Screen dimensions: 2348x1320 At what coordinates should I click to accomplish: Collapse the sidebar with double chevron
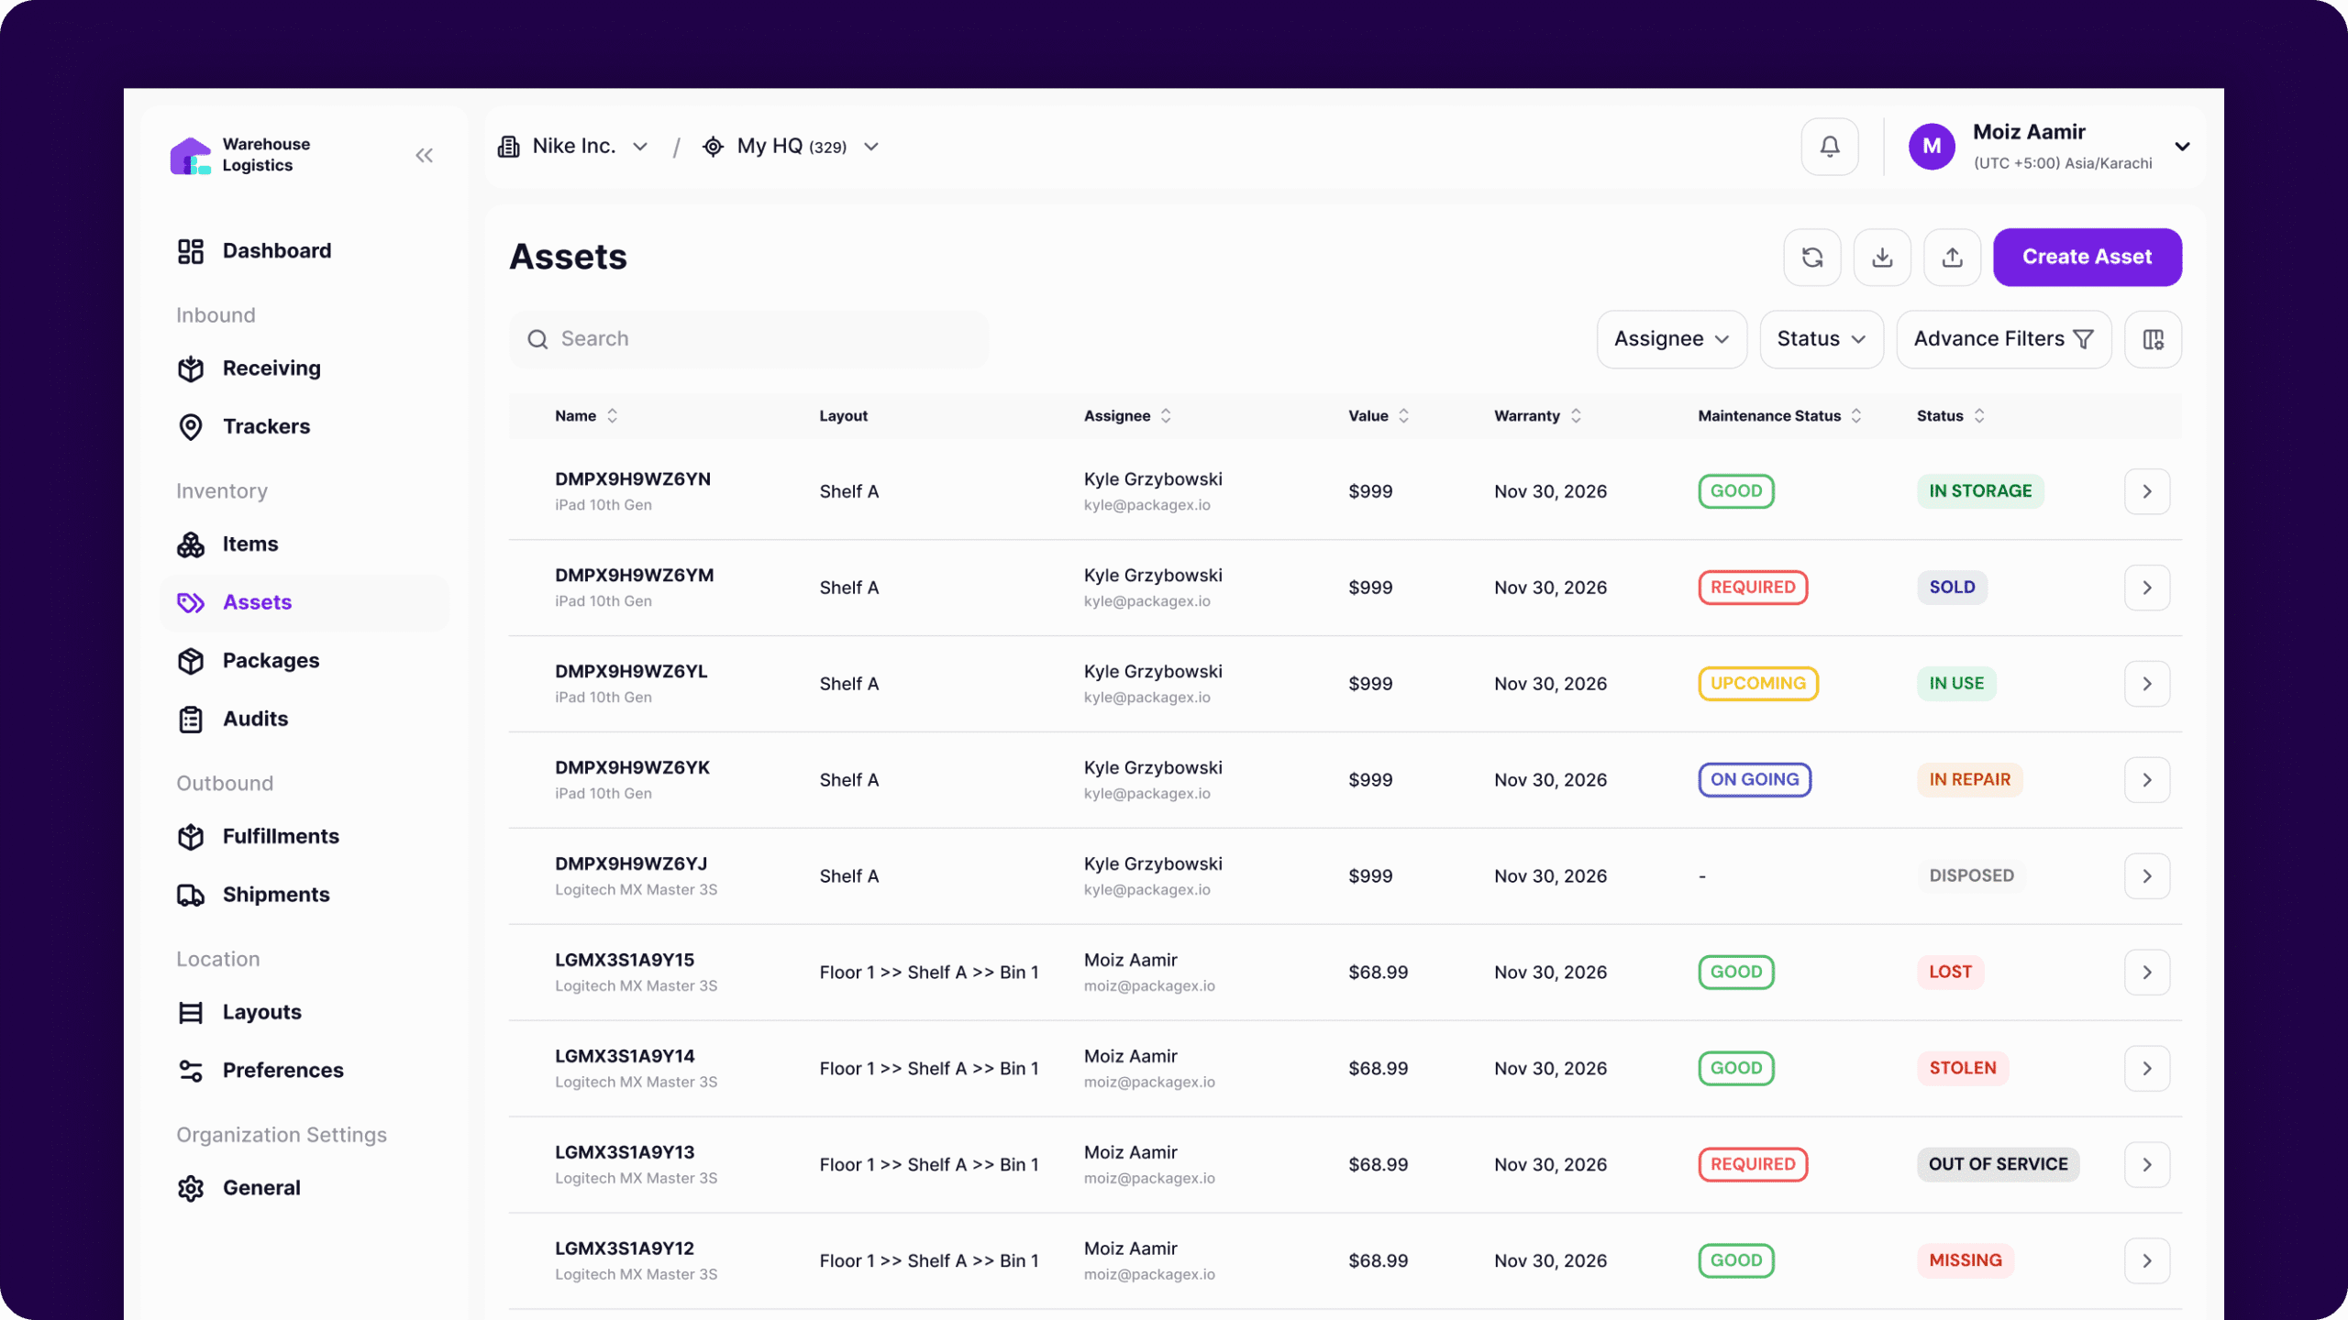pos(424,156)
